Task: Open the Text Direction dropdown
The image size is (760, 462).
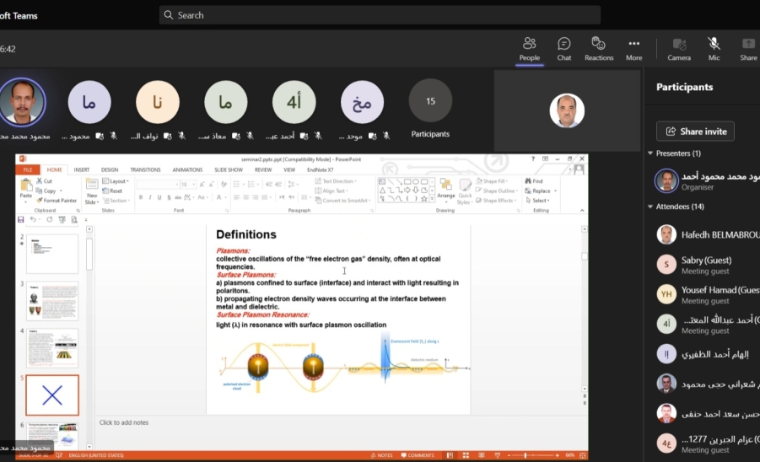Action: 336,181
